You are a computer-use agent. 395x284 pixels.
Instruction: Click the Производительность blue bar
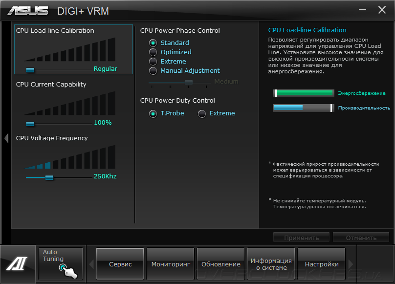pyautogui.click(x=304, y=108)
